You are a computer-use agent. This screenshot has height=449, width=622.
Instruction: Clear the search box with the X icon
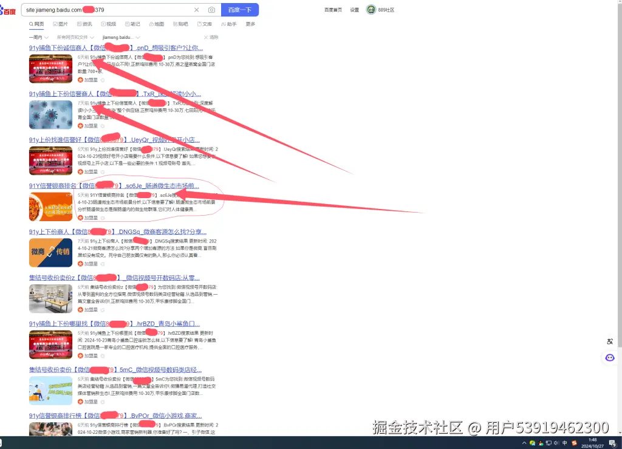[x=196, y=10]
